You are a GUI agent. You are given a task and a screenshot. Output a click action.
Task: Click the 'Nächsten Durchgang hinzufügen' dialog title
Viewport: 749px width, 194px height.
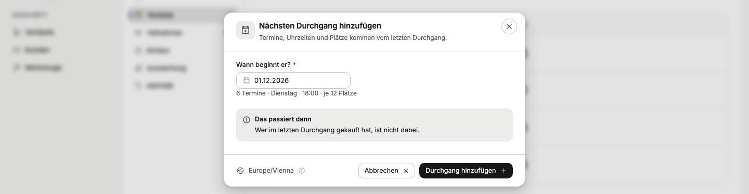[320, 26]
